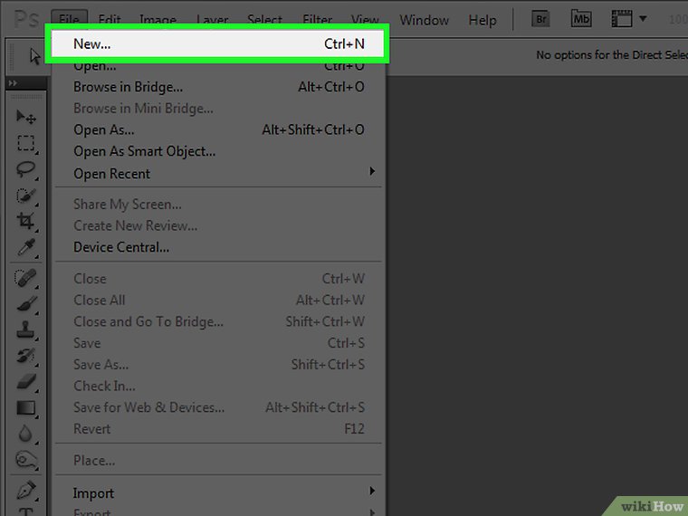Choose the Gradient tool
This screenshot has width=688, height=516.
coord(25,408)
